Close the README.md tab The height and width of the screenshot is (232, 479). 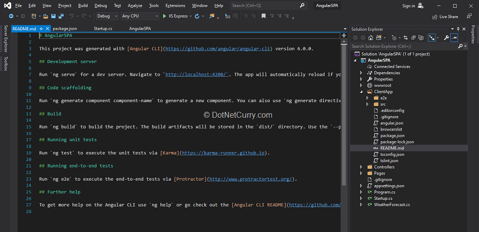[47, 29]
